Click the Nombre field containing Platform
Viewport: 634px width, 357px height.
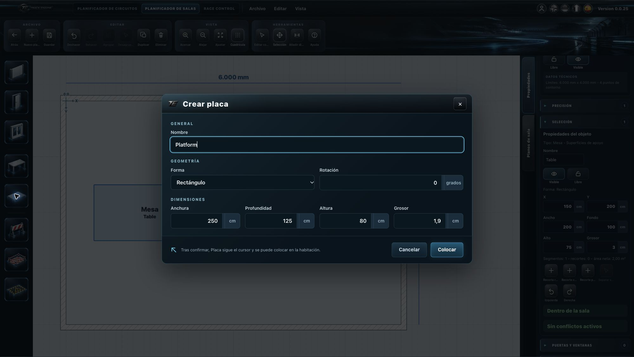pyautogui.click(x=317, y=145)
